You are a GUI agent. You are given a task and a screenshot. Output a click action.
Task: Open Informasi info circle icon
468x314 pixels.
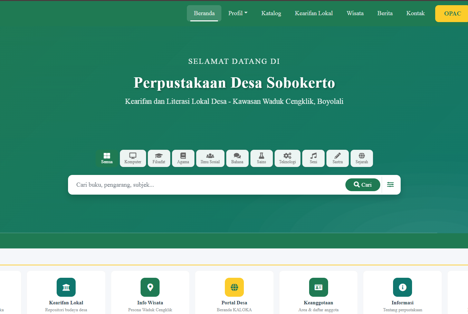[x=402, y=287]
